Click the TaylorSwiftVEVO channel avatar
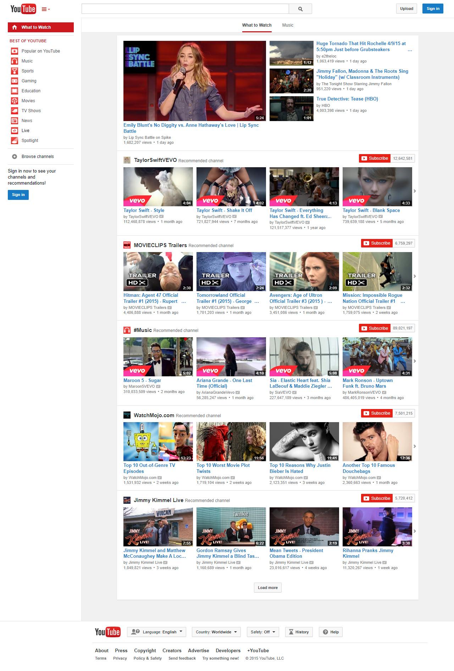The width and height of the screenshot is (454, 671). click(x=127, y=160)
